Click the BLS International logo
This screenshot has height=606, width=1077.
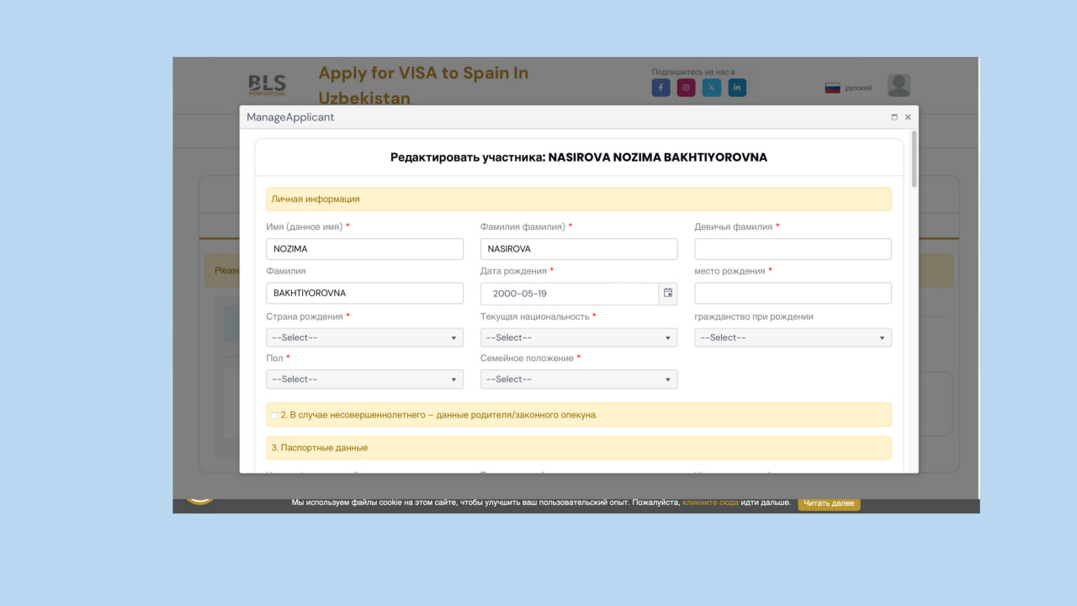(x=267, y=85)
